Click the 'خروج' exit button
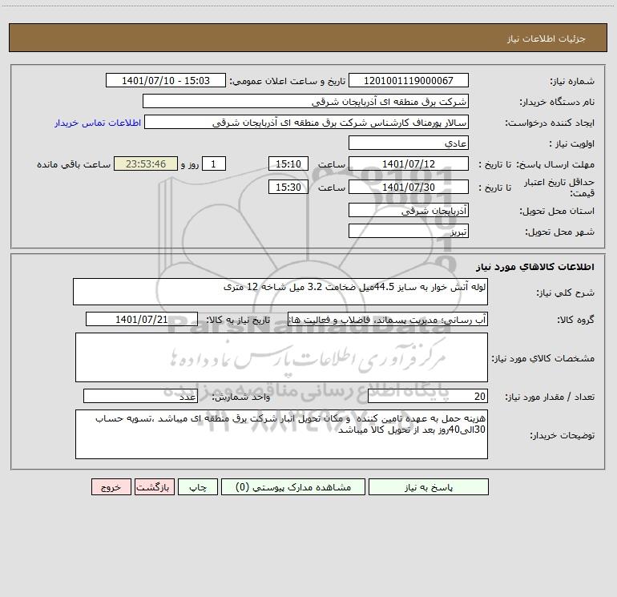 [111, 487]
